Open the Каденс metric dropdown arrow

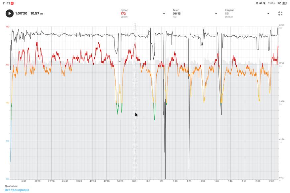[268, 14]
